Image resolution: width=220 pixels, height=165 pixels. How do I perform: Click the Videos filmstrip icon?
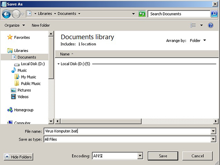(x=13, y=97)
